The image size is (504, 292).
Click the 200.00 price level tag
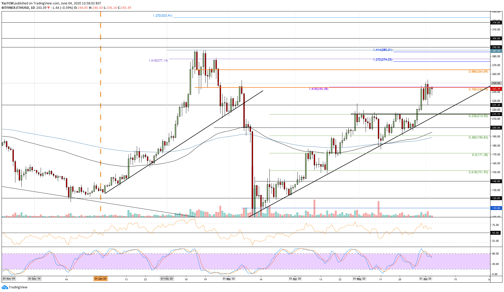click(x=496, y=128)
